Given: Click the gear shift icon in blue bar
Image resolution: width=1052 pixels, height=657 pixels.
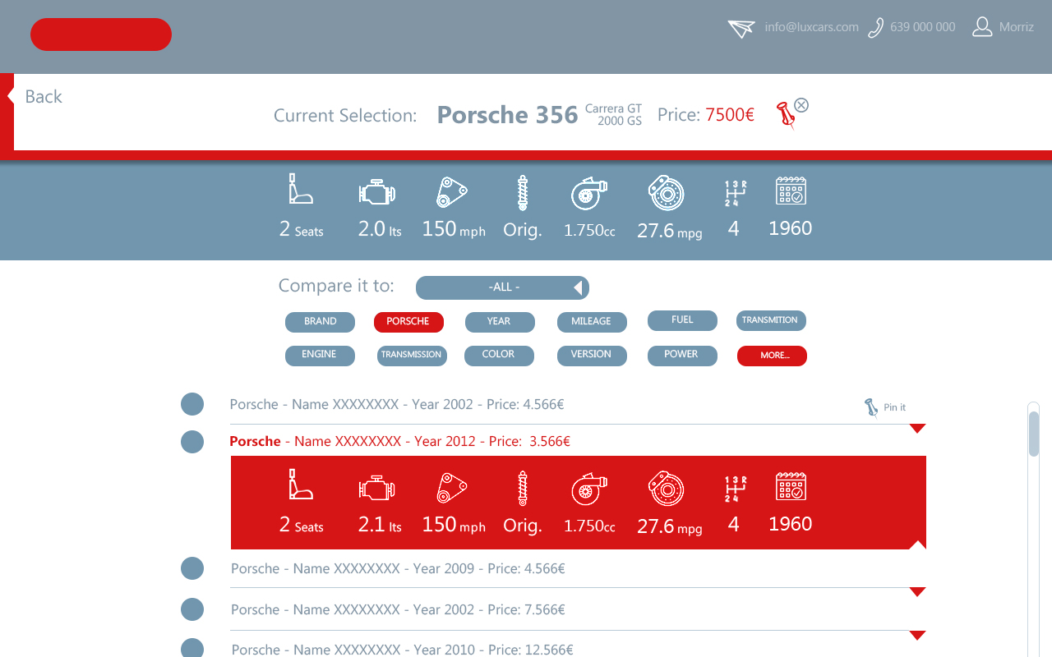Looking at the screenshot, I should (736, 193).
